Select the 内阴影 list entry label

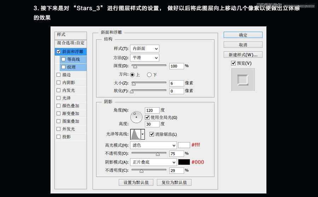pos(69,83)
